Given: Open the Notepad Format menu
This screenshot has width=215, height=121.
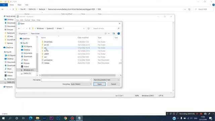Looking at the screenshot, I should pyautogui.click(x=27, y=20).
